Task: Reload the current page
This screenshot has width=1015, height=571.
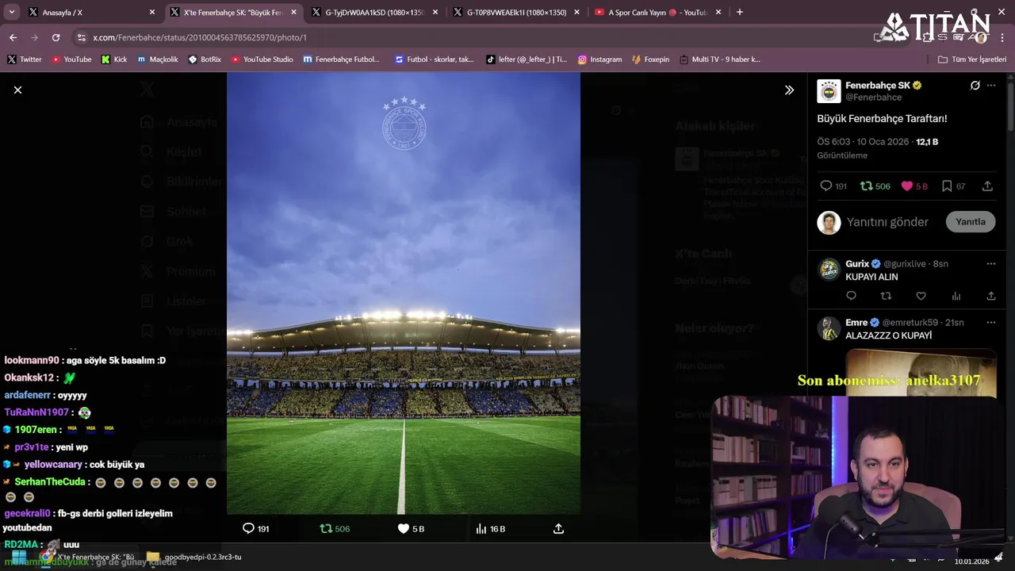Action: tap(56, 37)
